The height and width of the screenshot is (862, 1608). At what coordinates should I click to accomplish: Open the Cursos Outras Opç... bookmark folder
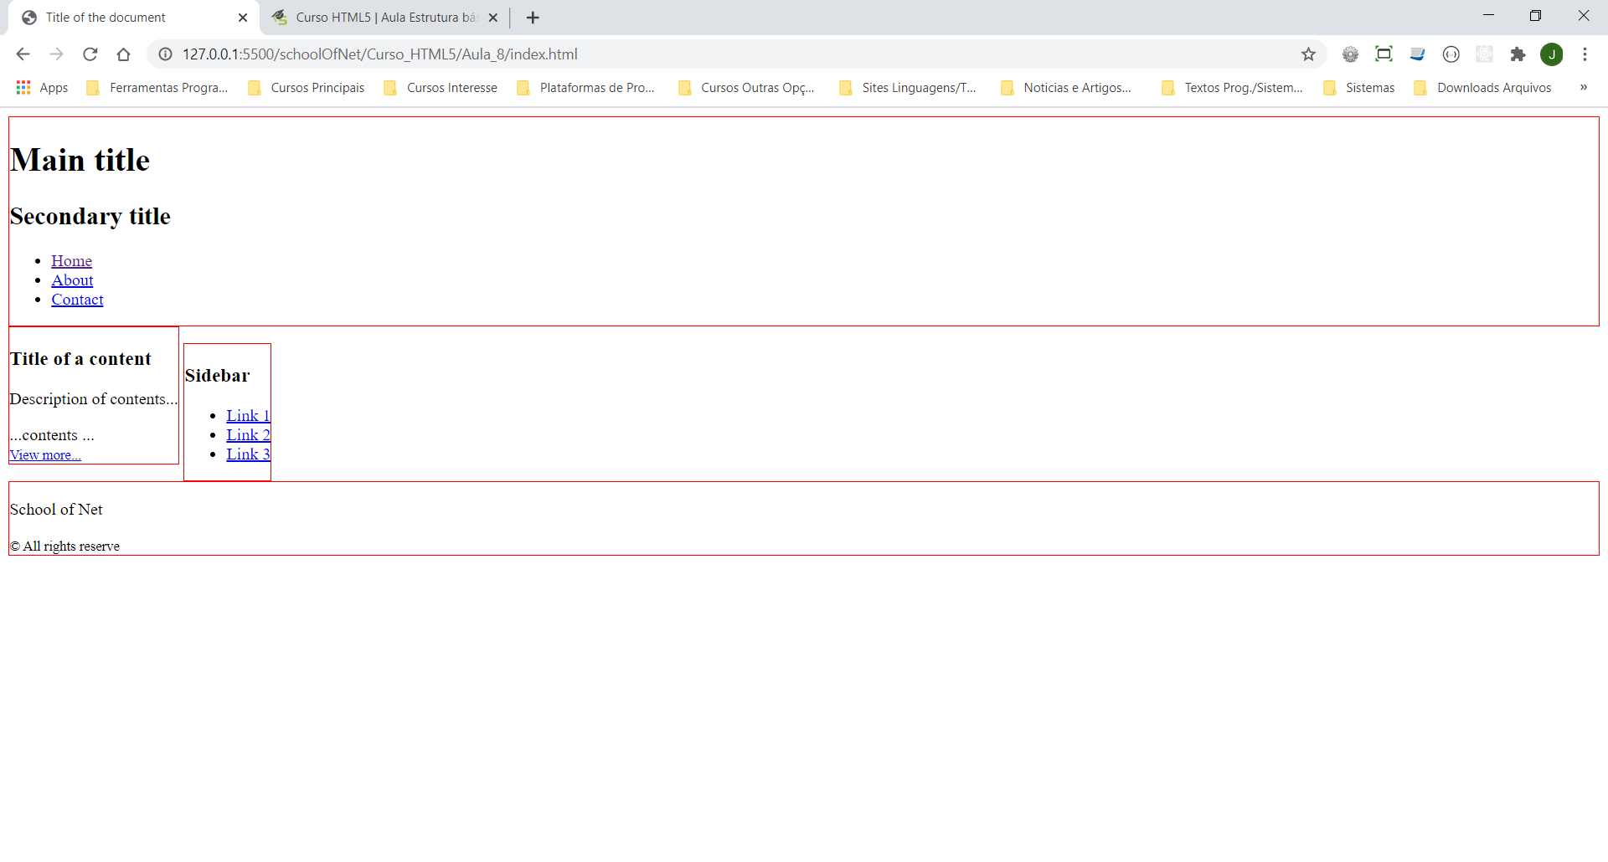click(x=747, y=88)
